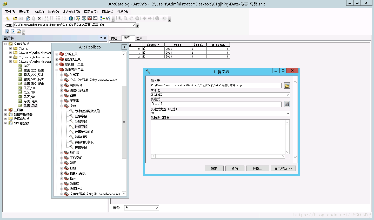Collapse the 数据管理工具 toolbox
374x220 pixels.
57,70
